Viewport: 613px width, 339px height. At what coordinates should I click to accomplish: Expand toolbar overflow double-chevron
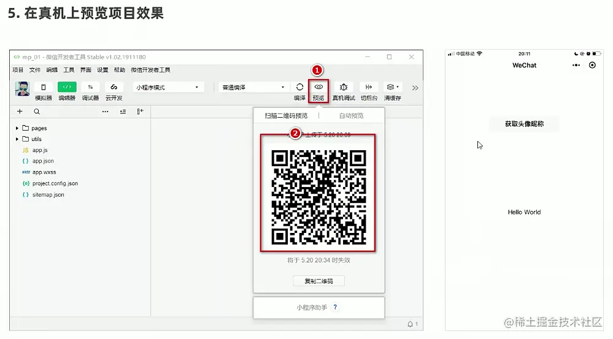(x=415, y=88)
